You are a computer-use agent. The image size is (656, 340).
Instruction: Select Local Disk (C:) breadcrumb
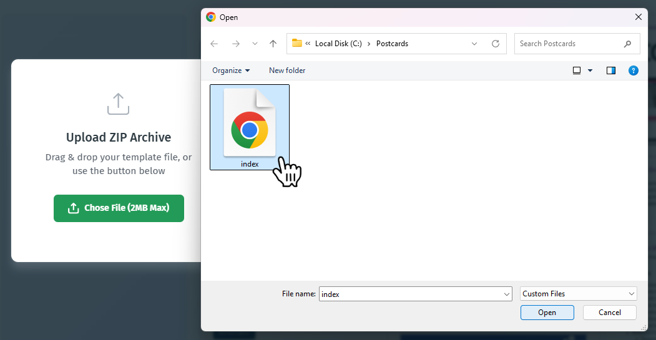338,44
